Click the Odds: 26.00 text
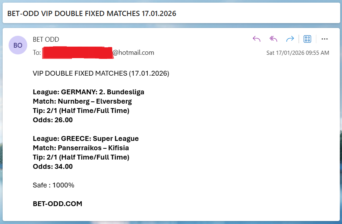This screenshot has width=342, height=224. tap(53, 120)
